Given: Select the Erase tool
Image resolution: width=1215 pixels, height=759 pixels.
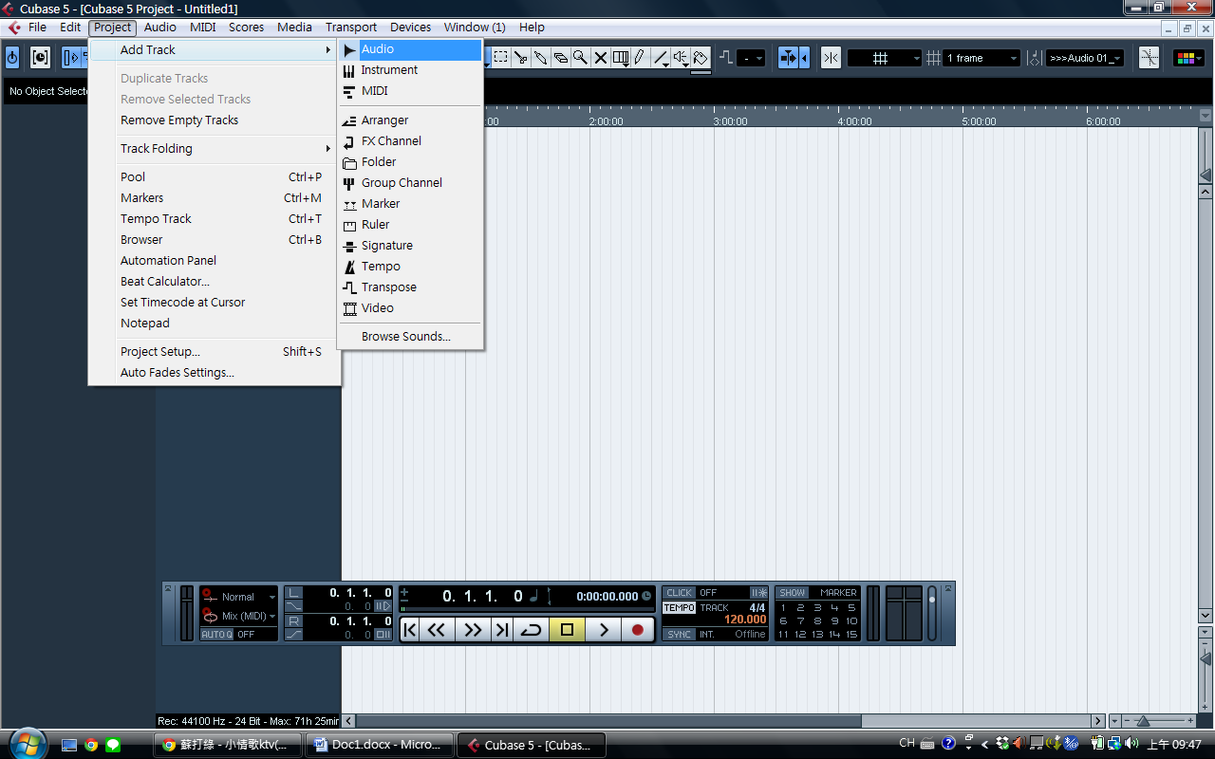Looking at the screenshot, I should click(560, 58).
